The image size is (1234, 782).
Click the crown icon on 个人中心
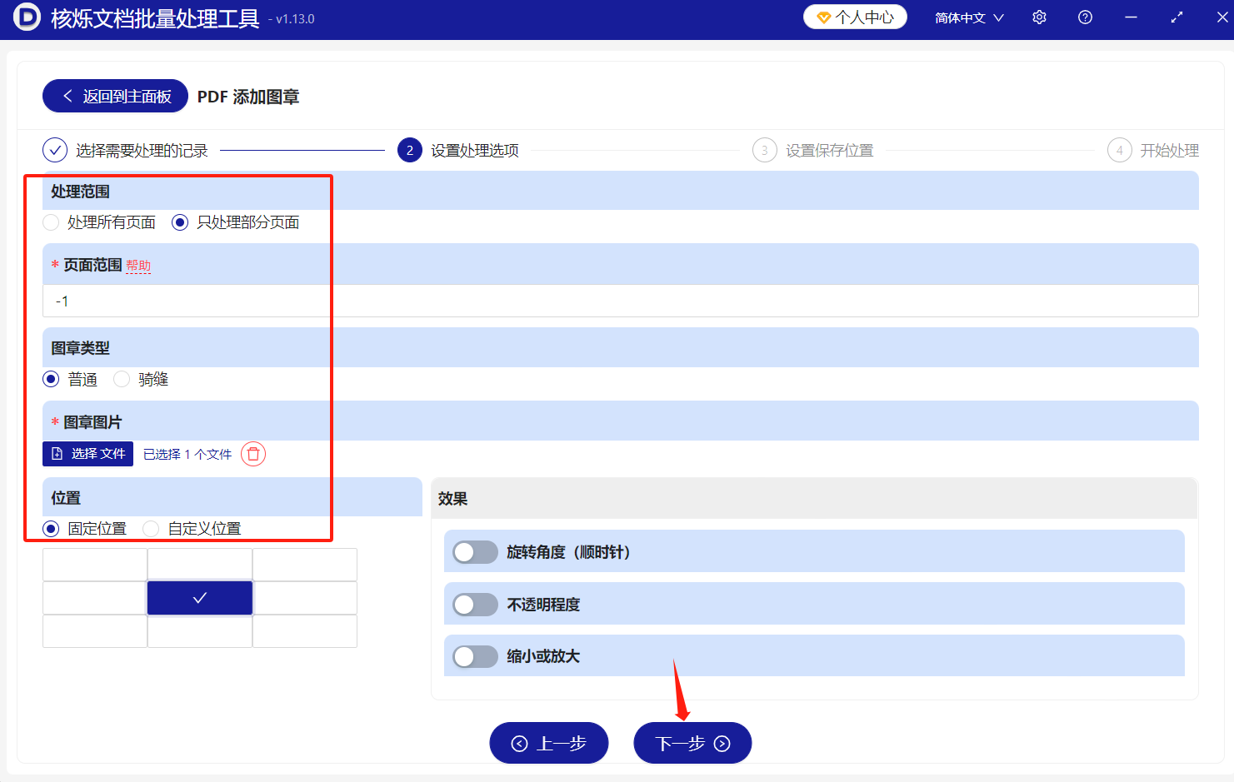point(825,16)
